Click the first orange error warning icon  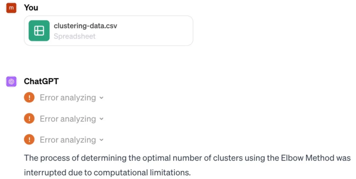tap(29, 98)
